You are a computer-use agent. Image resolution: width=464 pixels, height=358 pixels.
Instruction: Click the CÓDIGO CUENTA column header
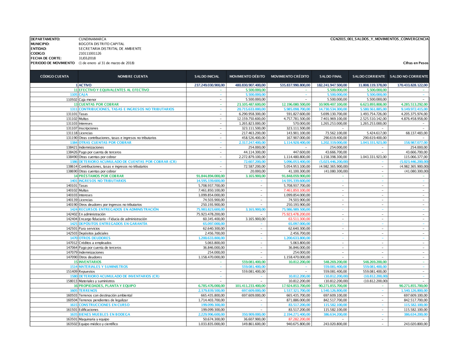click(54, 76)
